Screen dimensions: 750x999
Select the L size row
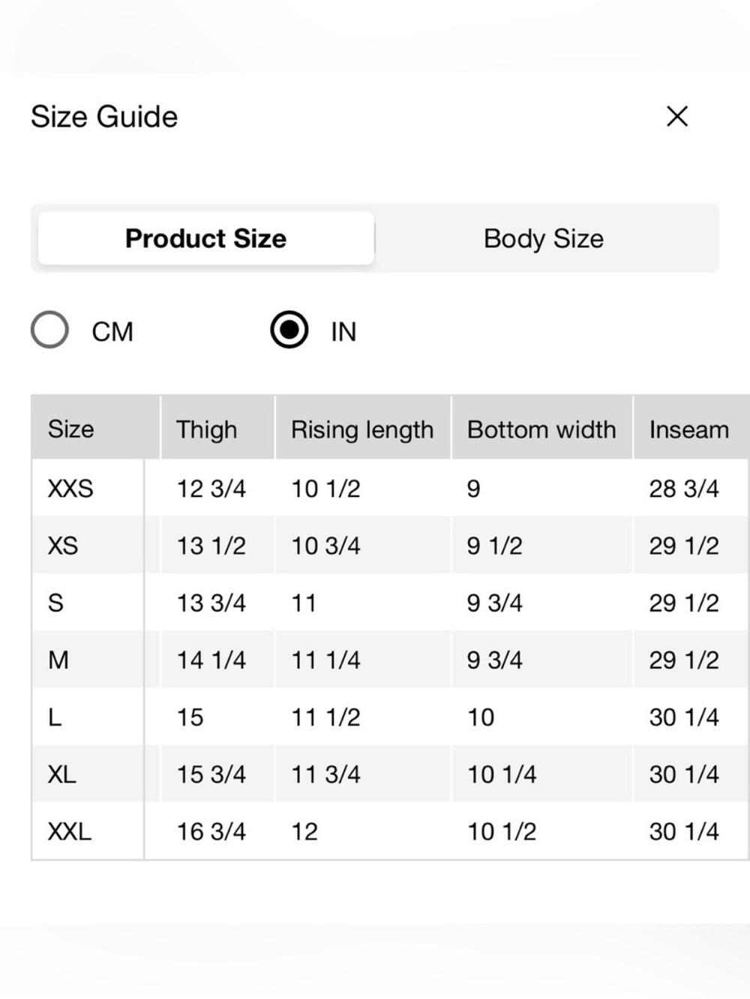[x=390, y=716]
